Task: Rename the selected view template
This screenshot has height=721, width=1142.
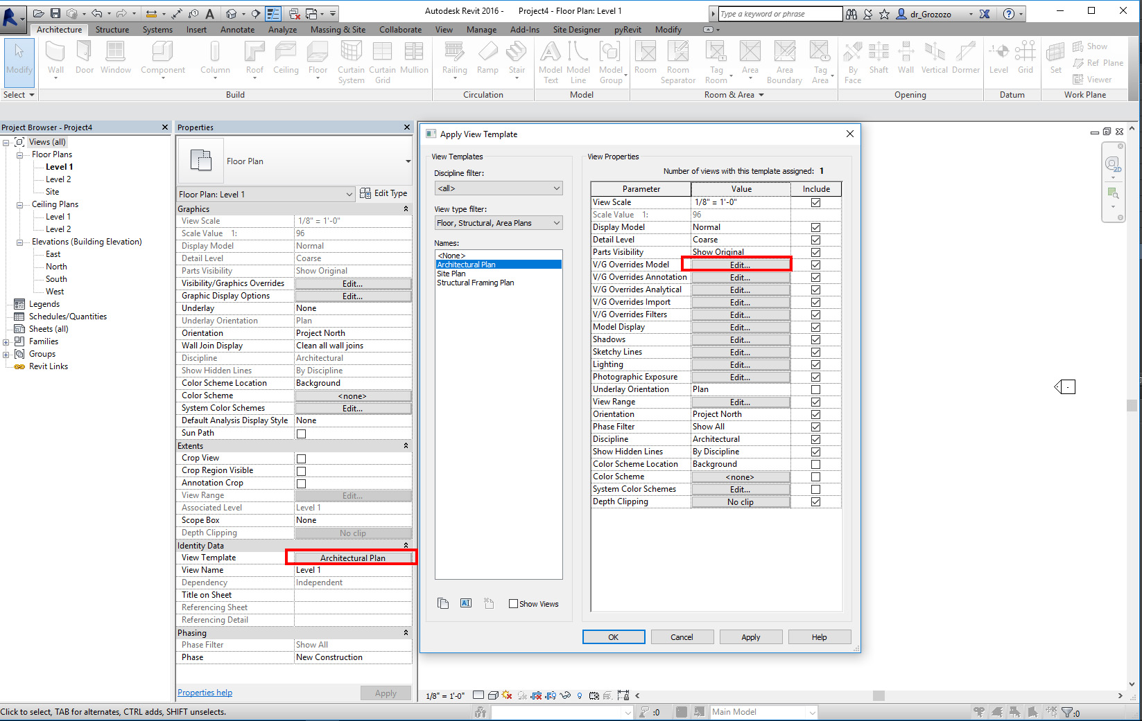Action: [466, 603]
